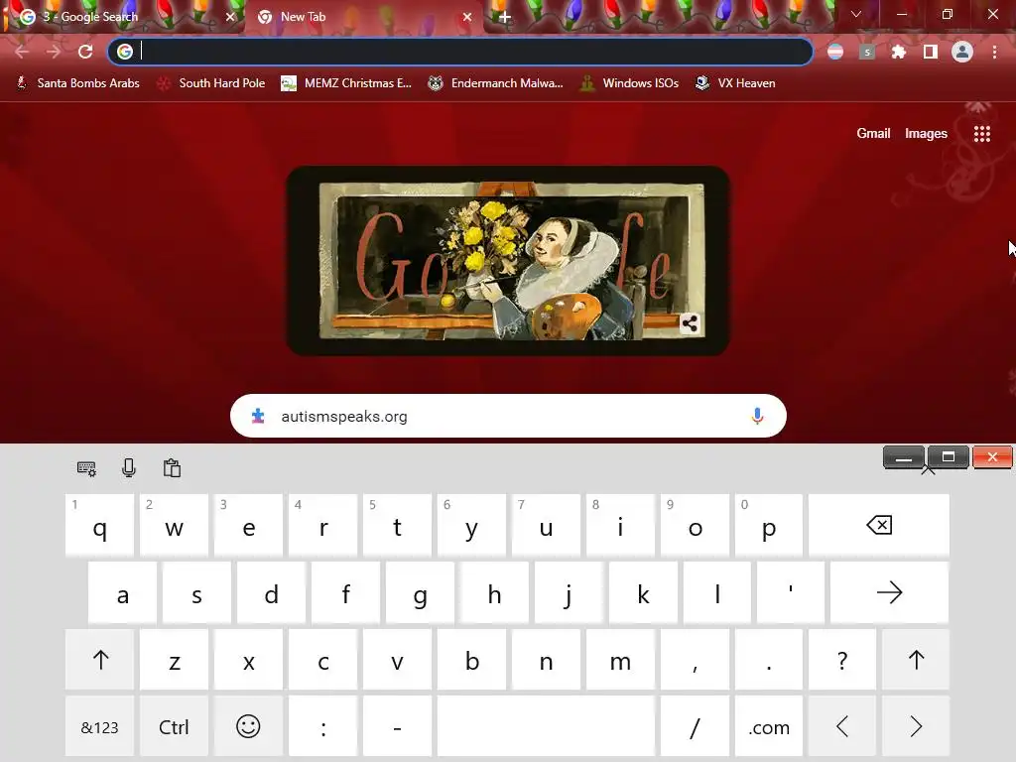Tap the right caret arrow key
The image size is (1016, 762).
pos(916,726)
